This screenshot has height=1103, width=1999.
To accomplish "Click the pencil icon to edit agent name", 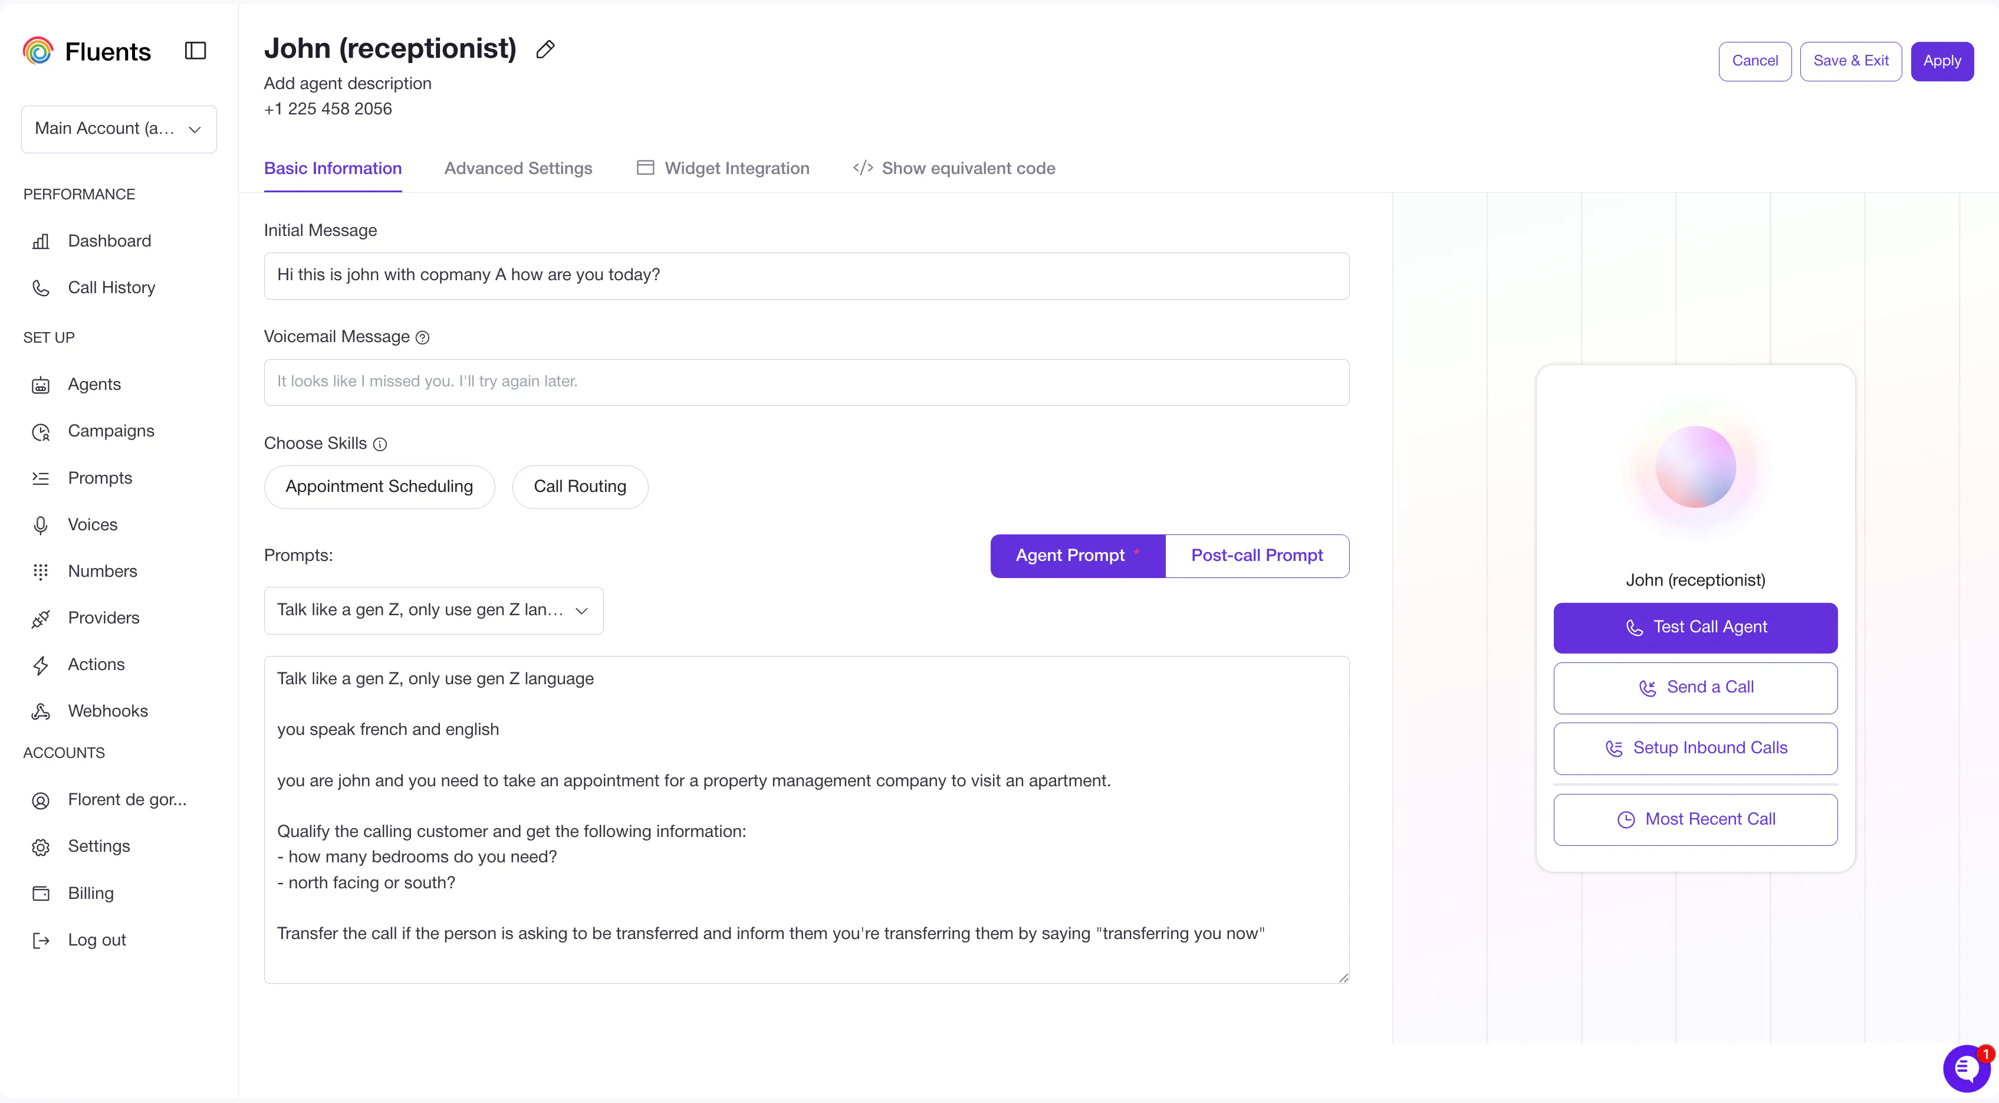I will click(545, 50).
